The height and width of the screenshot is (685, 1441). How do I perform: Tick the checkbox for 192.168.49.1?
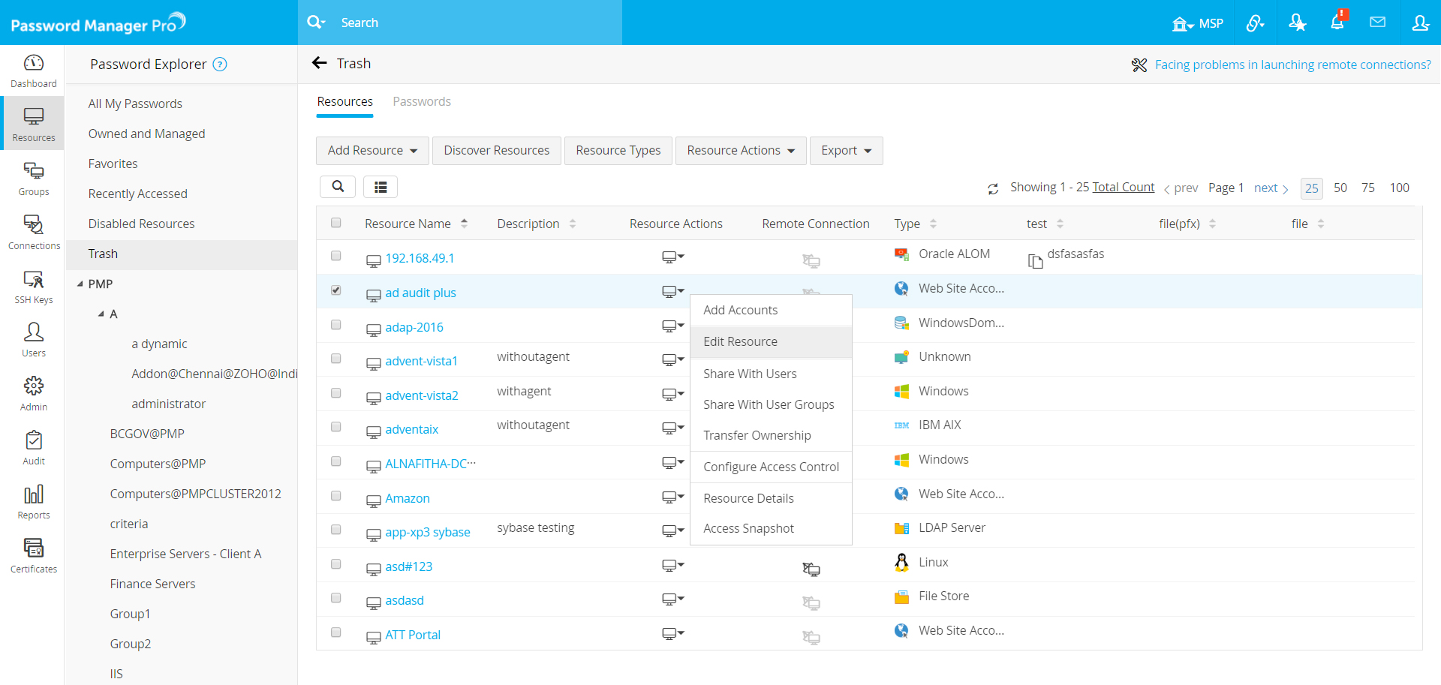coord(336,256)
